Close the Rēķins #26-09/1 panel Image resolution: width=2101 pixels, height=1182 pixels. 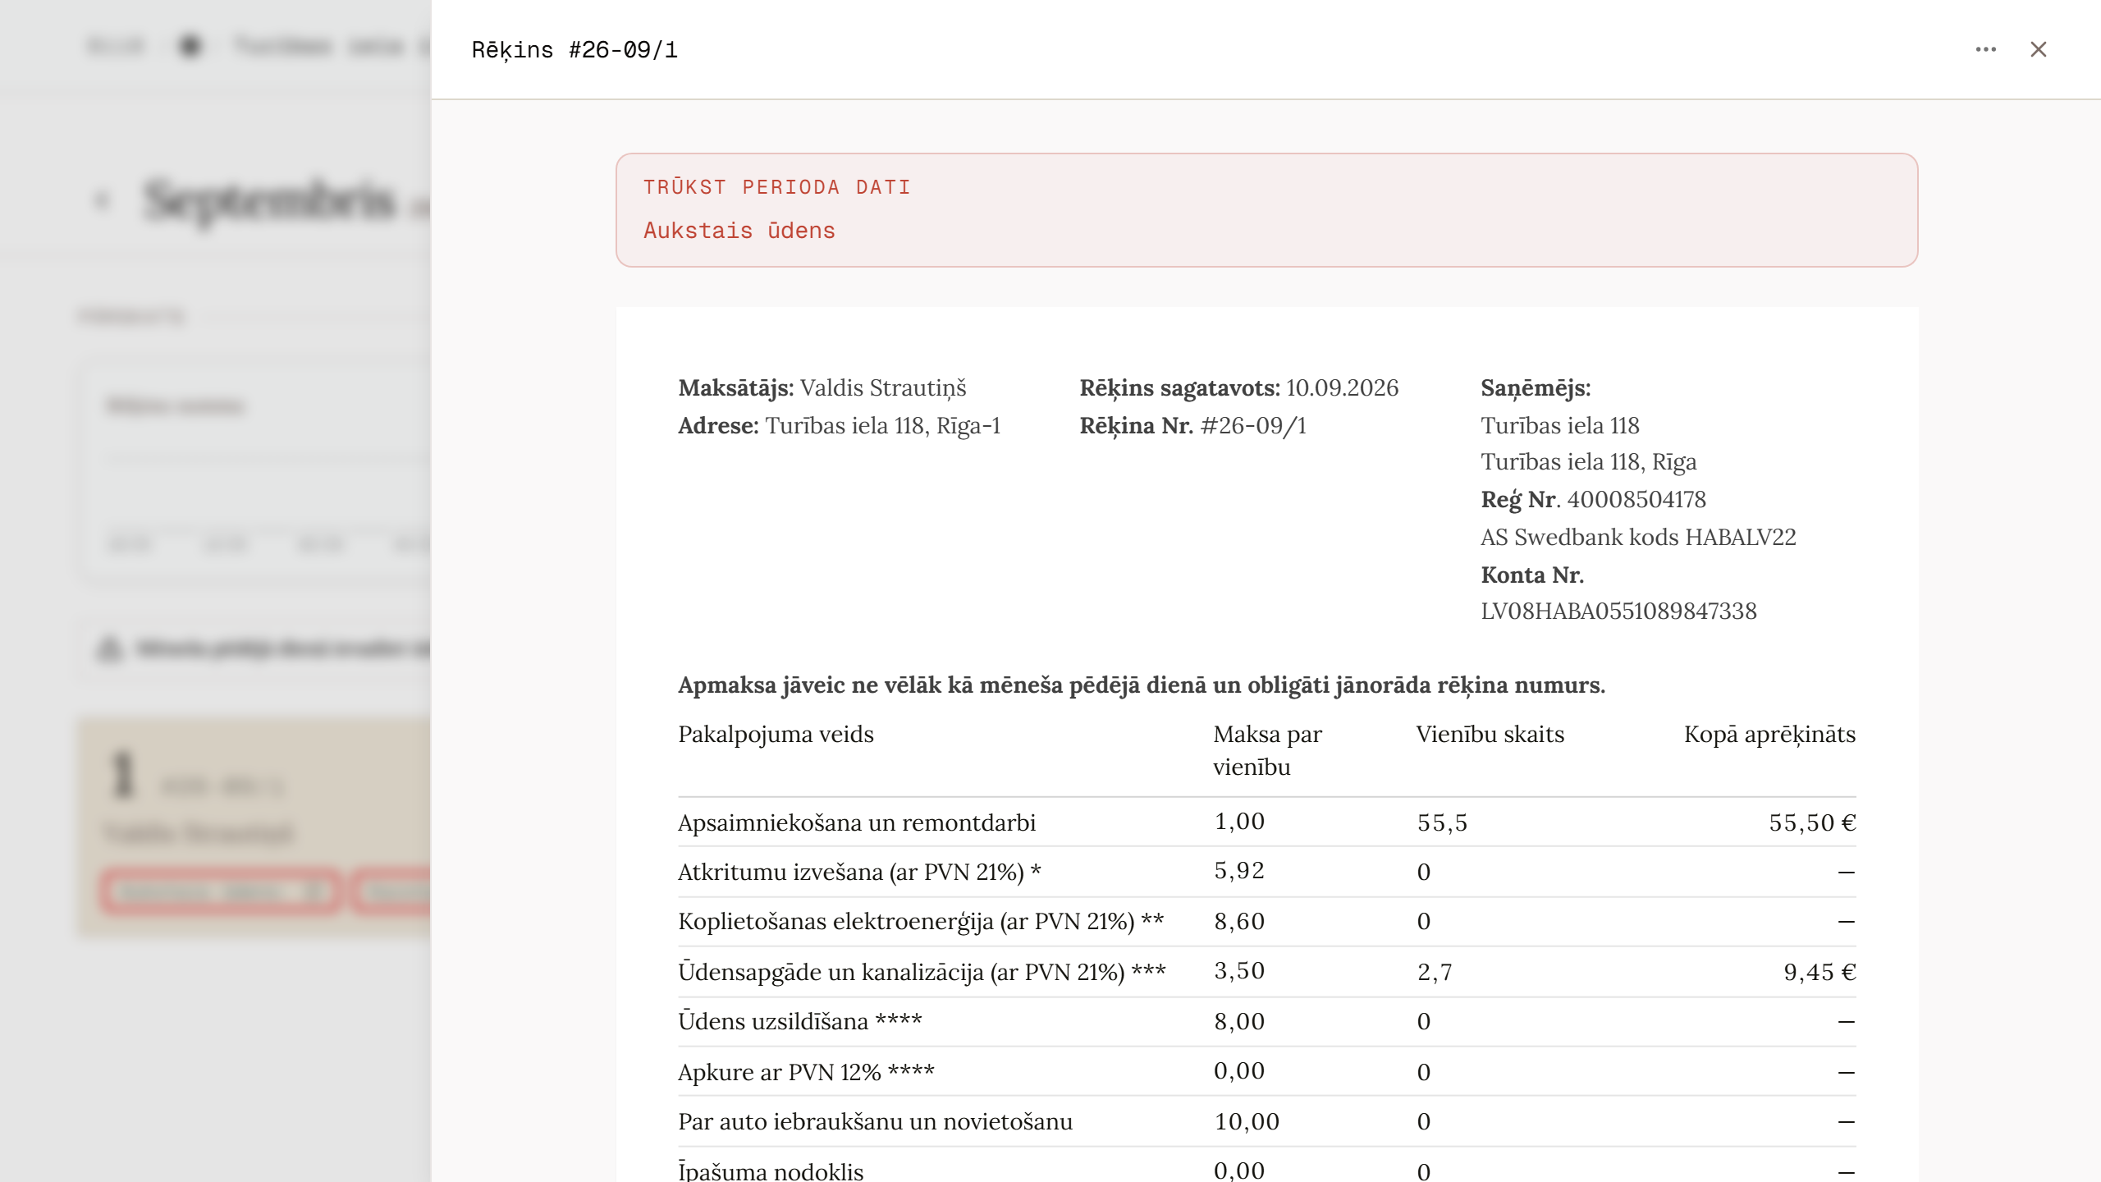coord(2038,49)
